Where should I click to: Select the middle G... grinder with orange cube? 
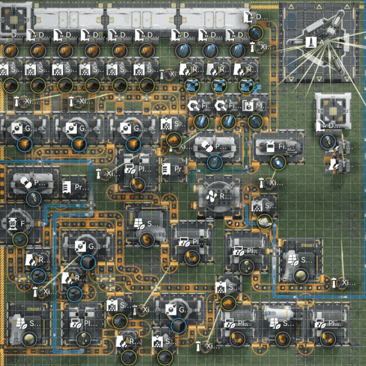click(x=78, y=128)
